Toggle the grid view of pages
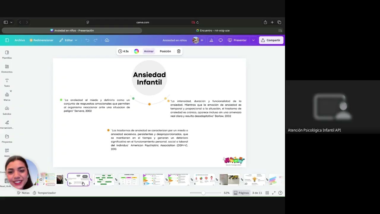The image size is (380, 214). (x=267, y=193)
